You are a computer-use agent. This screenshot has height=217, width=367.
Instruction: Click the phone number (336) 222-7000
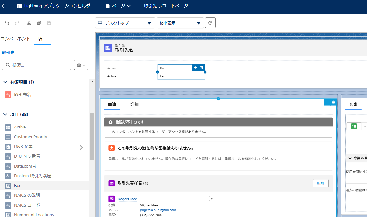tap(151, 215)
